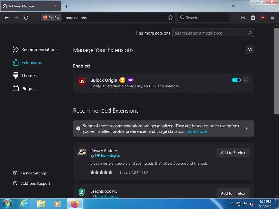Focus the Search addons.mozilla.org field
The height and width of the screenshot is (209, 279).
(x=213, y=33)
